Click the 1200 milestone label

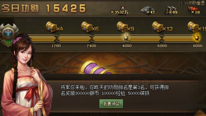(56, 46)
